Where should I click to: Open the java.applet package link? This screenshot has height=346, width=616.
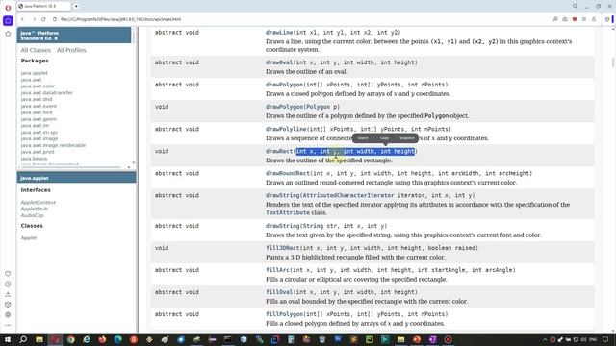[35, 73]
